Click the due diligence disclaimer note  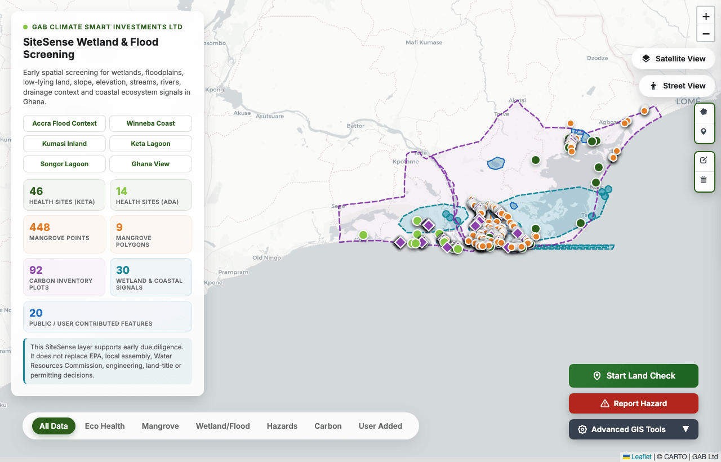[108, 361]
